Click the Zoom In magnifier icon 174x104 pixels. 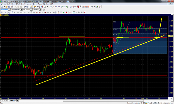pos(51,7)
